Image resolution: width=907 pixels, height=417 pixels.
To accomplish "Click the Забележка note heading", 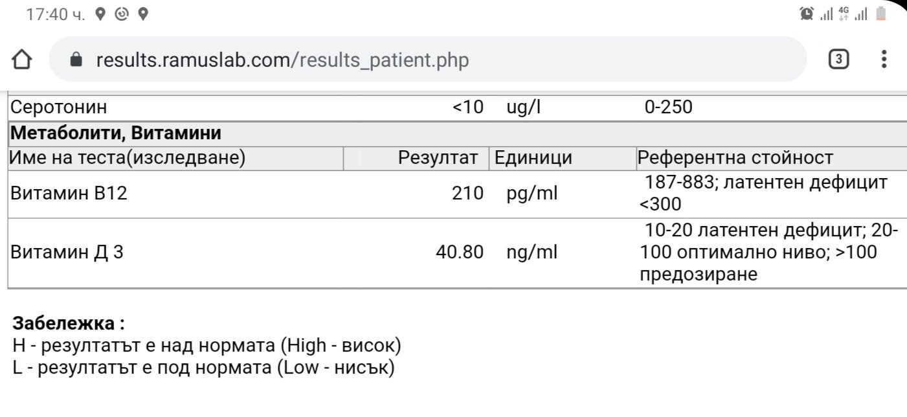I will (x=69, y=322).
